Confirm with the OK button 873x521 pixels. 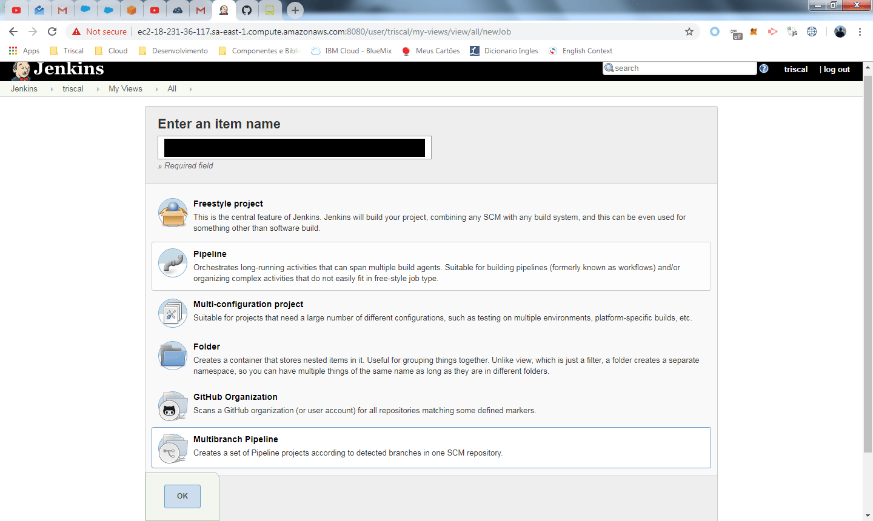tap(182, 496)
